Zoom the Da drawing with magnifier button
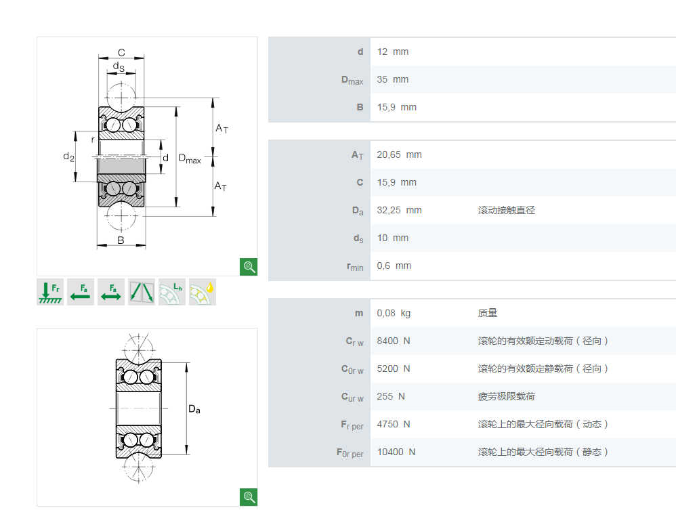The image size is (676, 531). pyautogui.click(x=249, y=497)
